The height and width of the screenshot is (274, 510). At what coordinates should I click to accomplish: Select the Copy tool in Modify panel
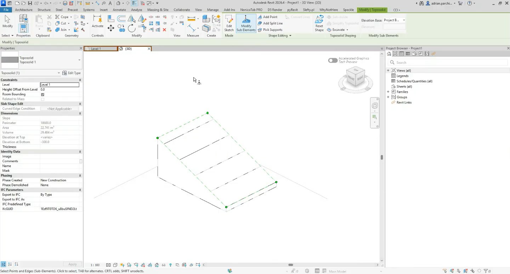click(x=121, y=28)
